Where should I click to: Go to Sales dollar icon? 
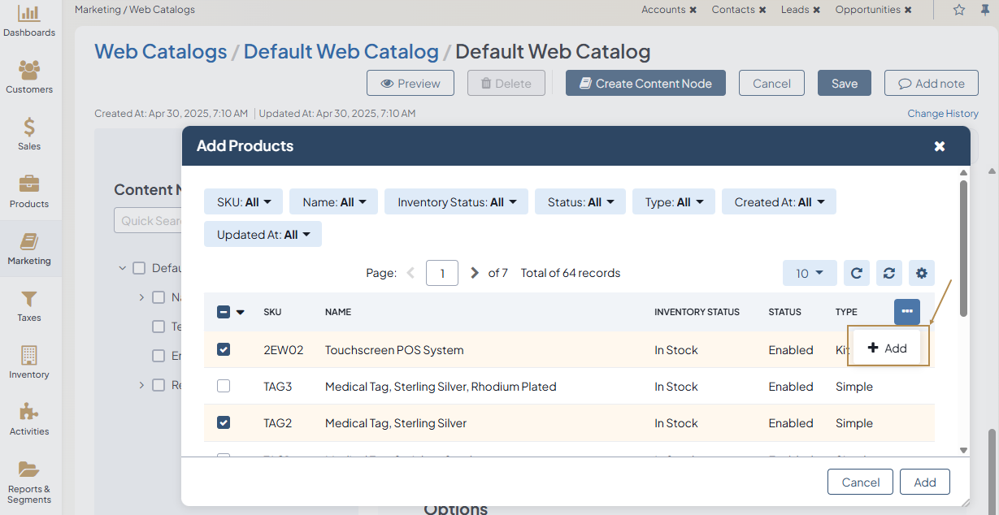click(29, 128)
